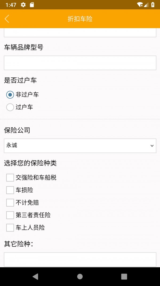Open the settings gear in the status bar

coord(23,5)
